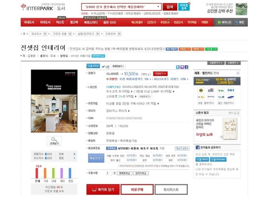Viewport: 265px width, 199px height.
Task: Select the NH card icon
Action: pos(231,90)
